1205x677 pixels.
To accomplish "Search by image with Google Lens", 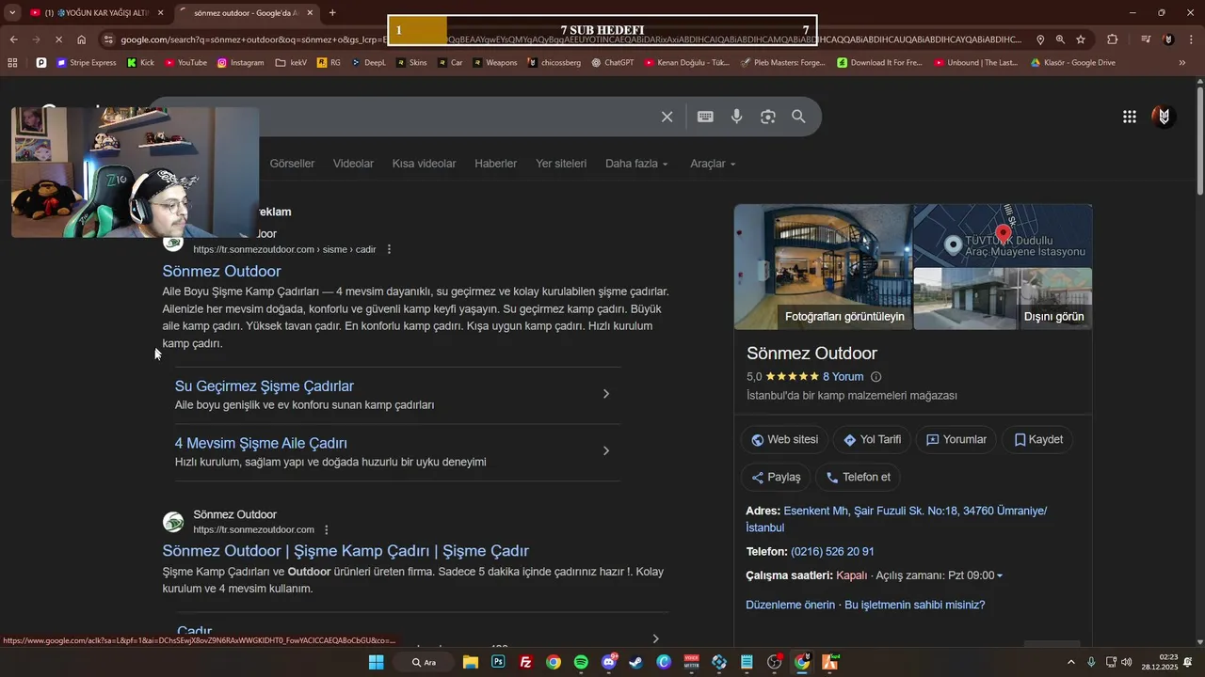I will click(768, 117).
